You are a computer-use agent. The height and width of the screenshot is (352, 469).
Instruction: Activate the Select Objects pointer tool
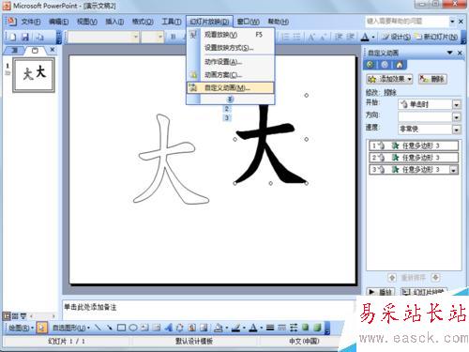(x=41, y=328)
